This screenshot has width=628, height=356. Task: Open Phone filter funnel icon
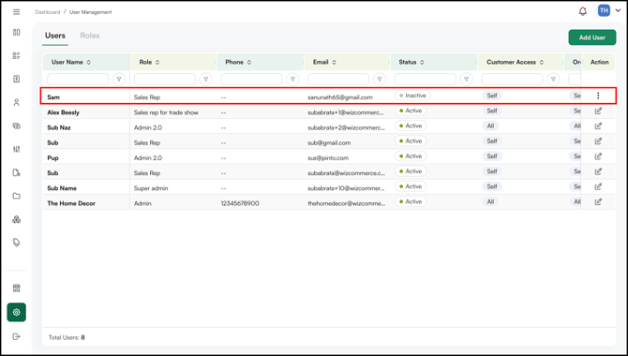pyautogui.click(x=292, y=80)
